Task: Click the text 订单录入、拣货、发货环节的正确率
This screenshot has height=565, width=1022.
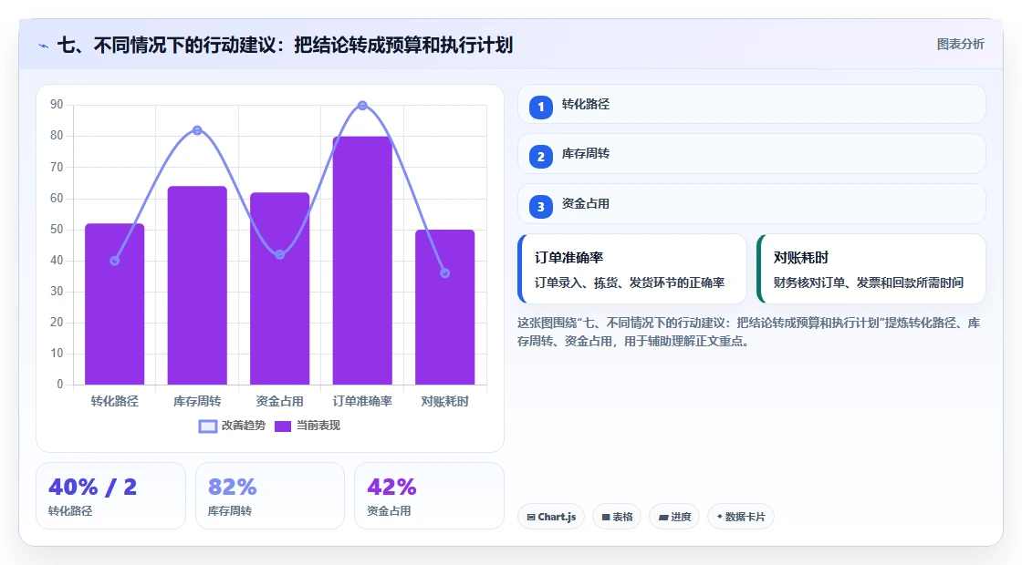Action: [x=630, y=282]
